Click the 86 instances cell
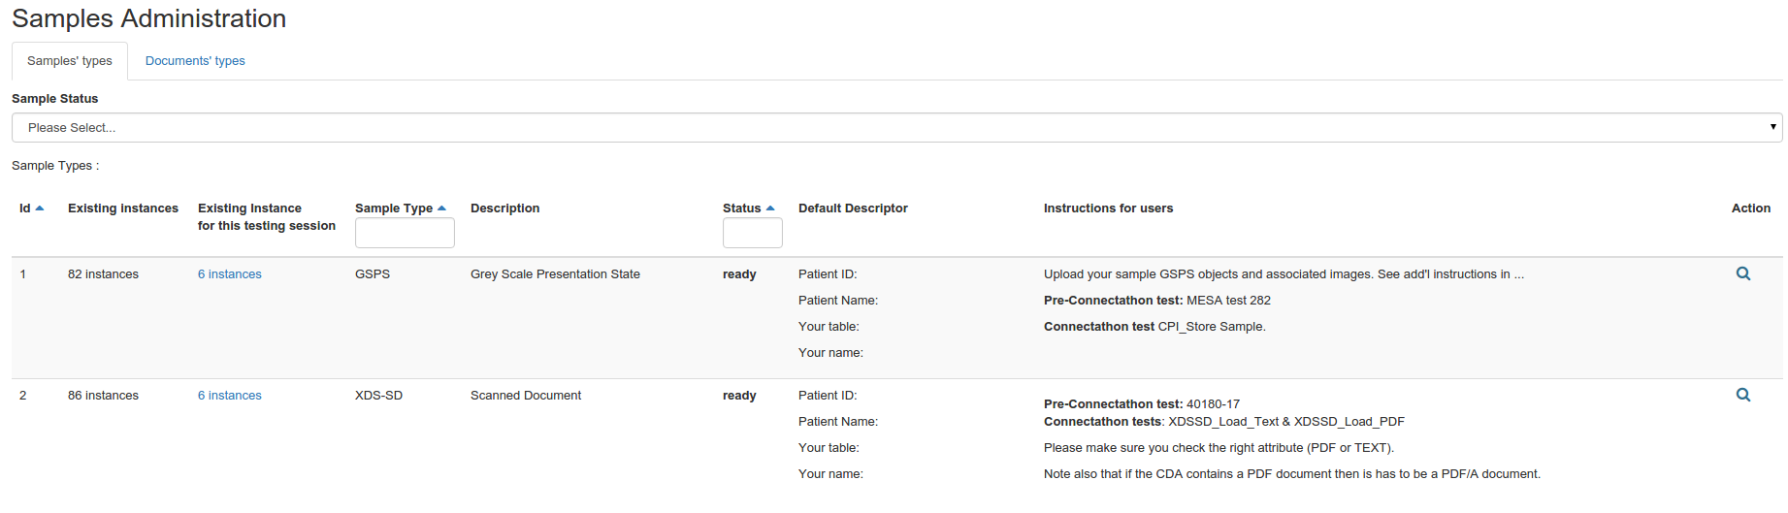This screenshot has width=1788, height=513. [x=103, y=396]
